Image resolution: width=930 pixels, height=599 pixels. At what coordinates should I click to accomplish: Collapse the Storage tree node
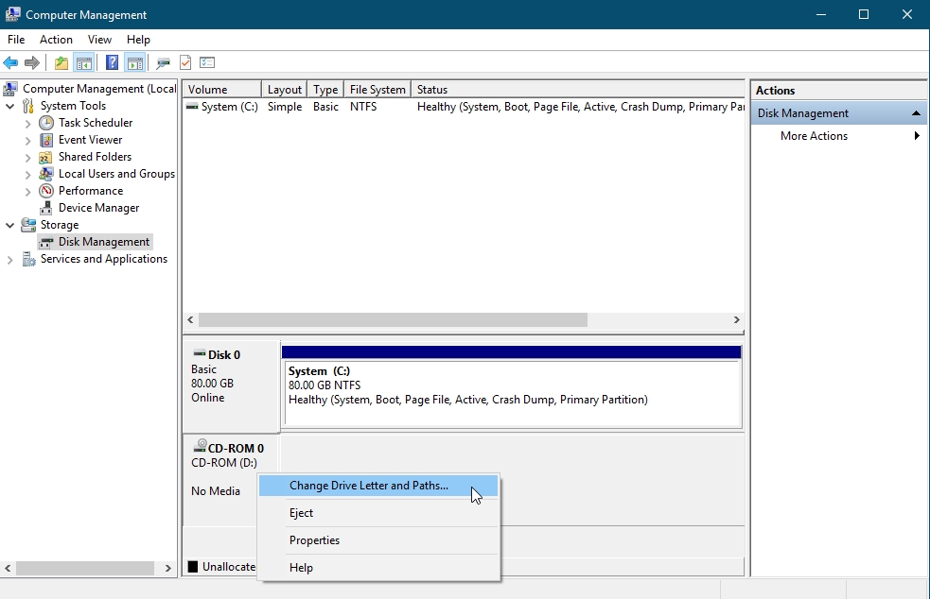pyautogui.click(x=10, y=225)
